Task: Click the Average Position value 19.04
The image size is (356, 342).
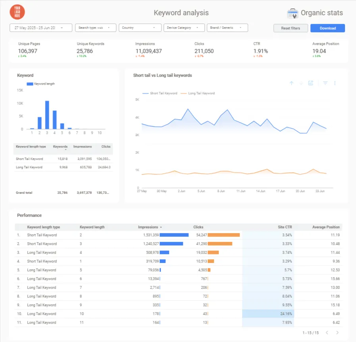Action: click(319, 51)
